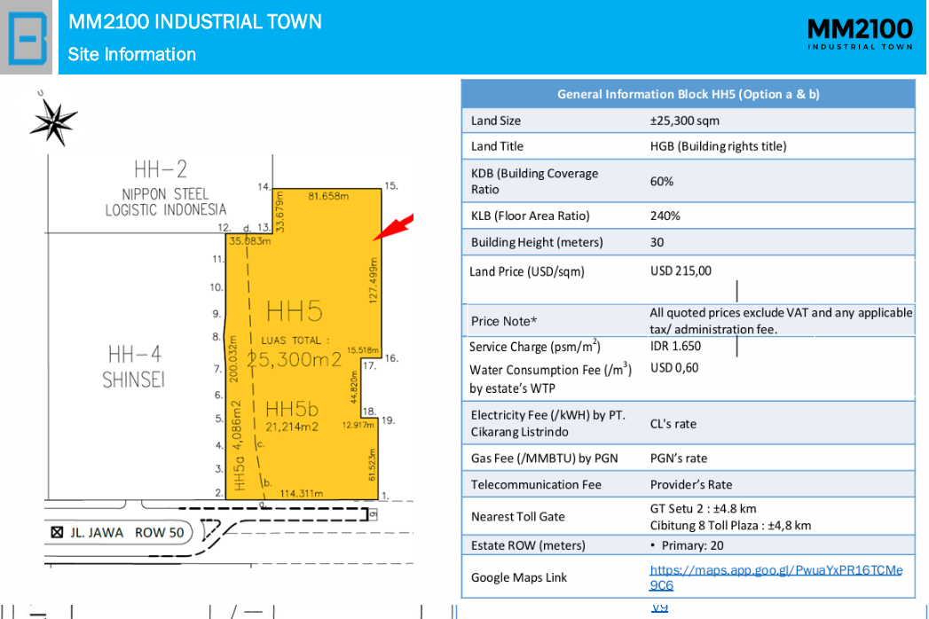
Task: Click the north compass star icon
Action: 54,121
